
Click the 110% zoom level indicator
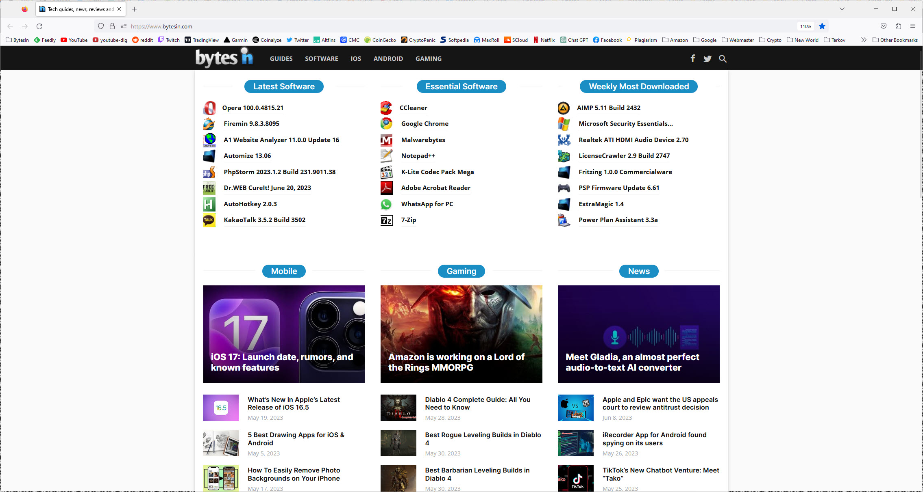click(x=805, y=26)
